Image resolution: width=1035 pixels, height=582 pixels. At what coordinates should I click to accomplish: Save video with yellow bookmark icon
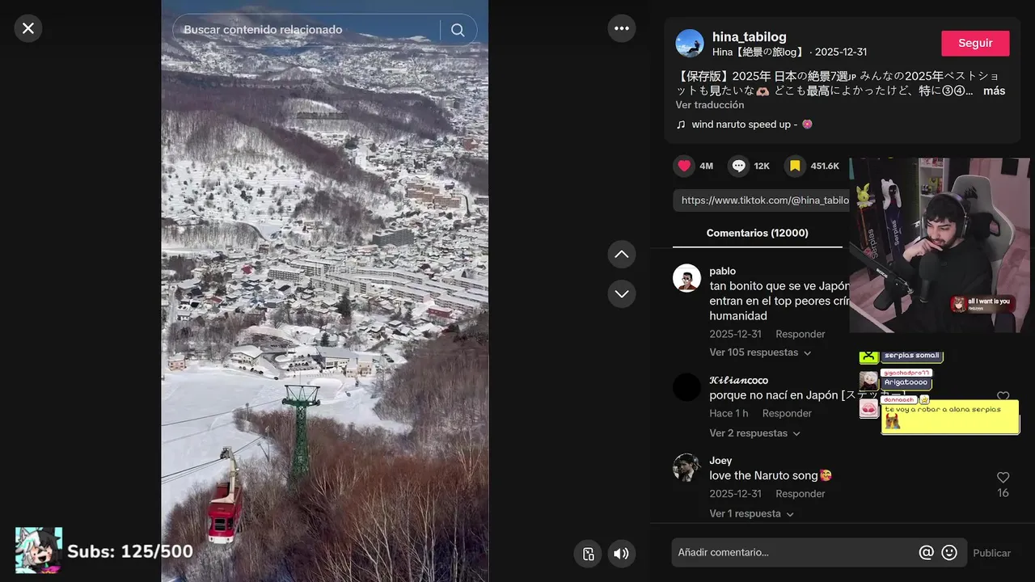click(795, 166)
